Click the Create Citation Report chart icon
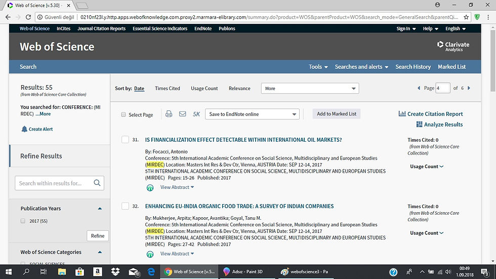Image resolution: width=496 pixels, height=279 pixels. point(402,113)
